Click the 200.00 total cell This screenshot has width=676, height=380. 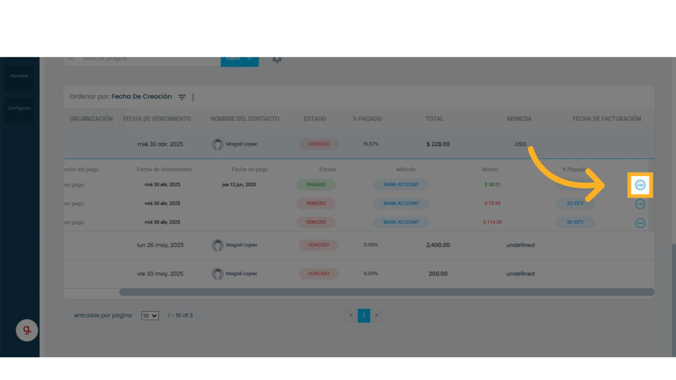point(438,274)
